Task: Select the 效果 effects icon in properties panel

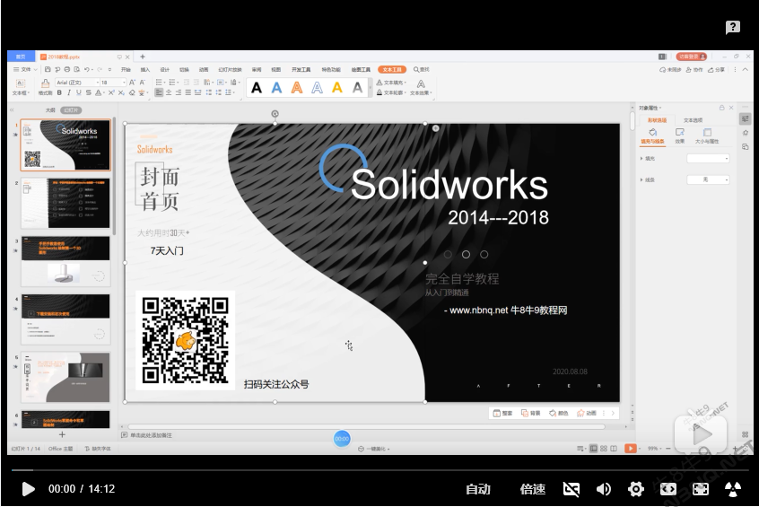Action: click(x=680, y=135)
